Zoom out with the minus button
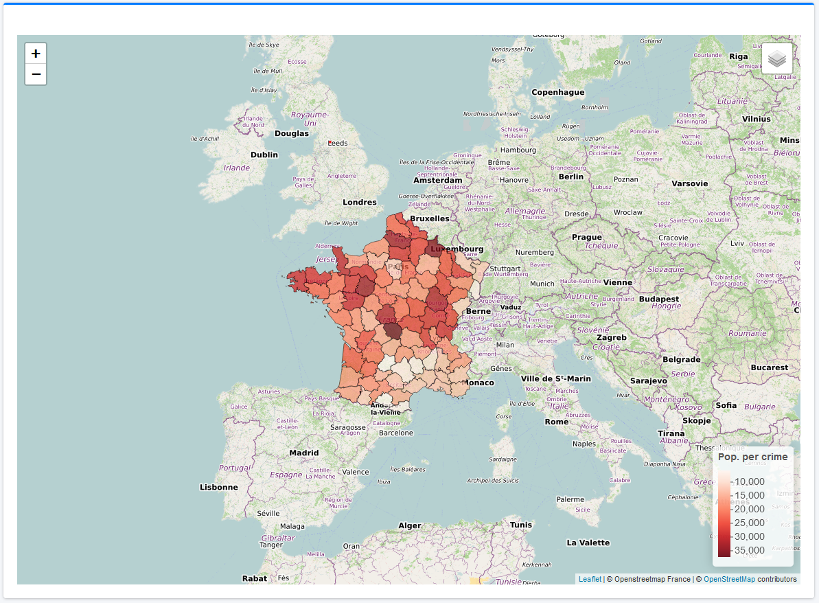 click(x=36, y=74)
